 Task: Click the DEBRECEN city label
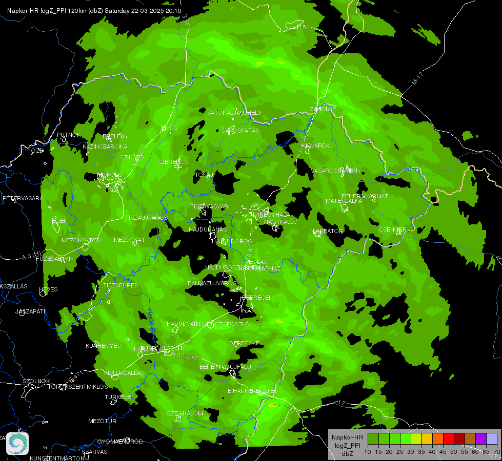point(257,298)
